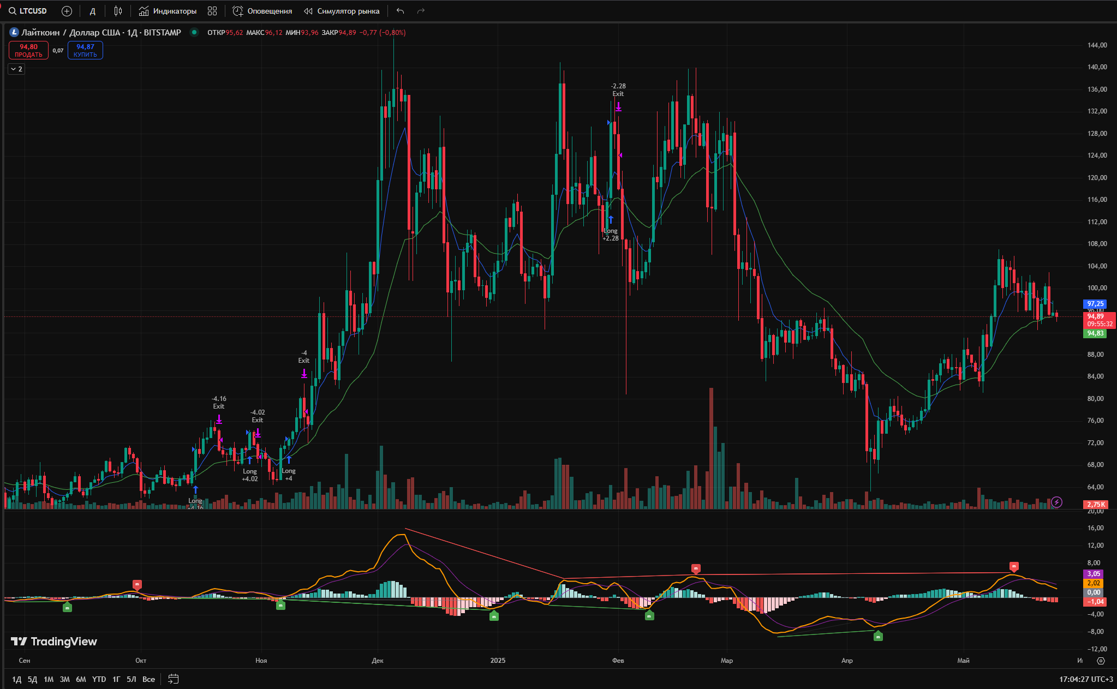Click the gray 0,00 scale label
The width and height of the screenshot is (1117, 689).
(1094, 592)
